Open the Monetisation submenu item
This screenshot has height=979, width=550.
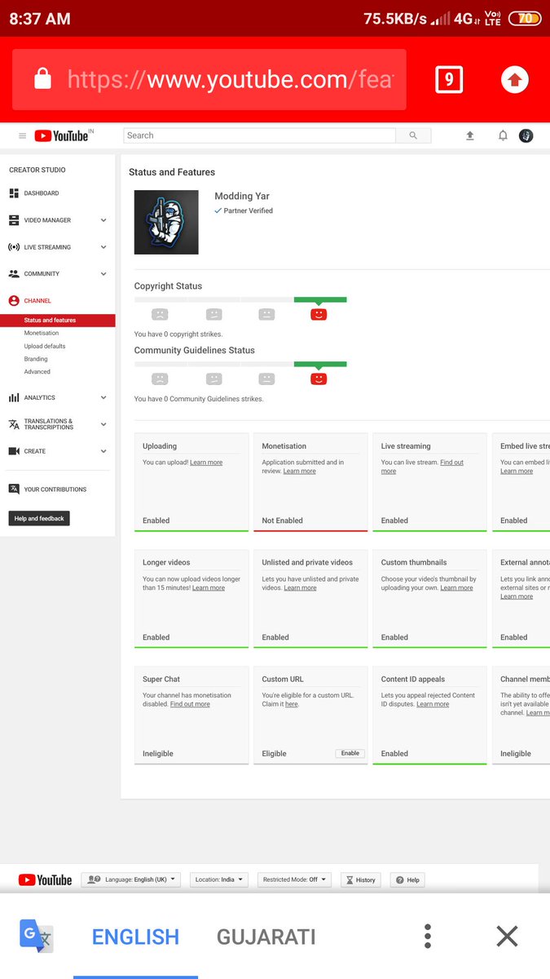tap(42, 333)
